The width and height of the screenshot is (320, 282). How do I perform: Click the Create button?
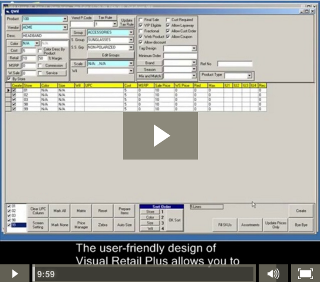(301, 211)
